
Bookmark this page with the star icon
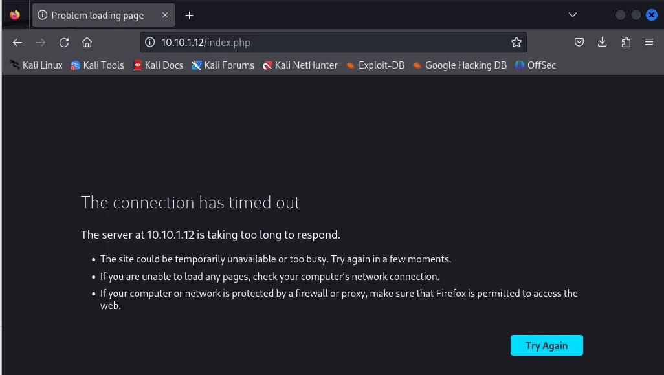point(516,43)
